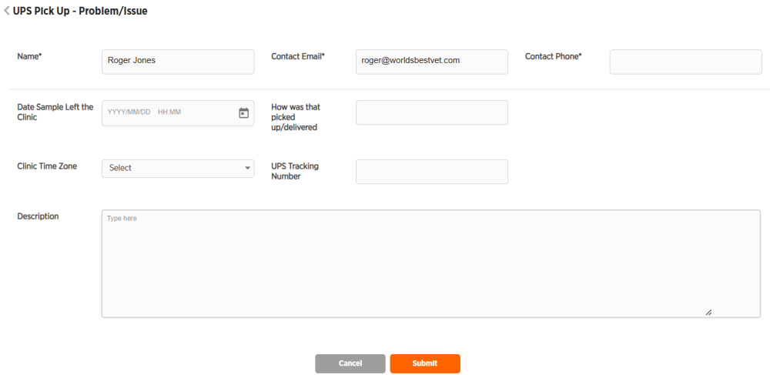Click the Description label

(38, 216)
